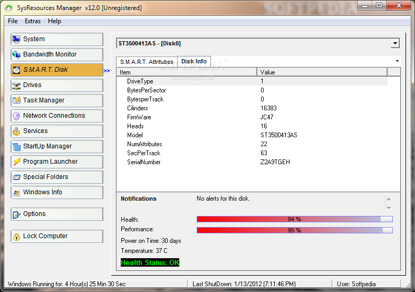
Task: Open the System panel label
Action: [x=34, y=39]
